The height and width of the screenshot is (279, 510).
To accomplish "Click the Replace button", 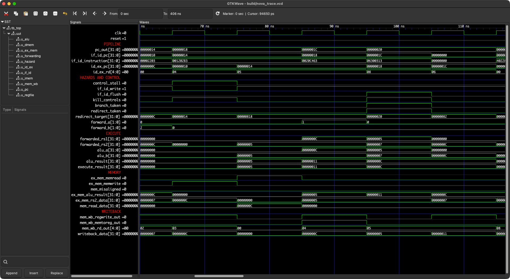I will (x=57, y=273).
